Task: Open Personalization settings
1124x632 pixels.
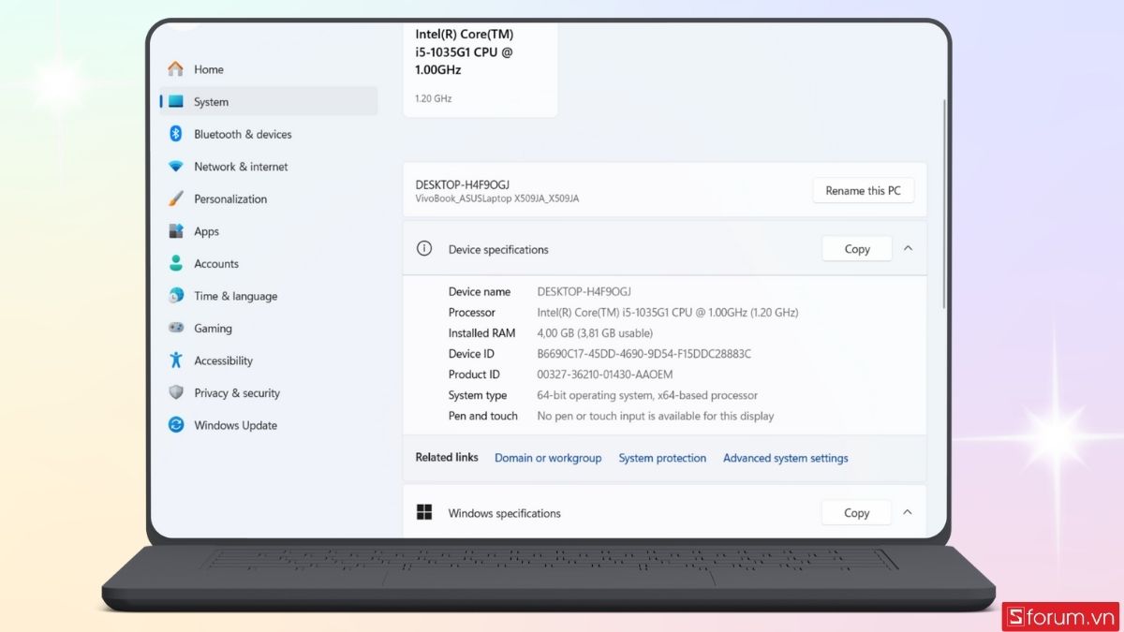Action: 230,198
